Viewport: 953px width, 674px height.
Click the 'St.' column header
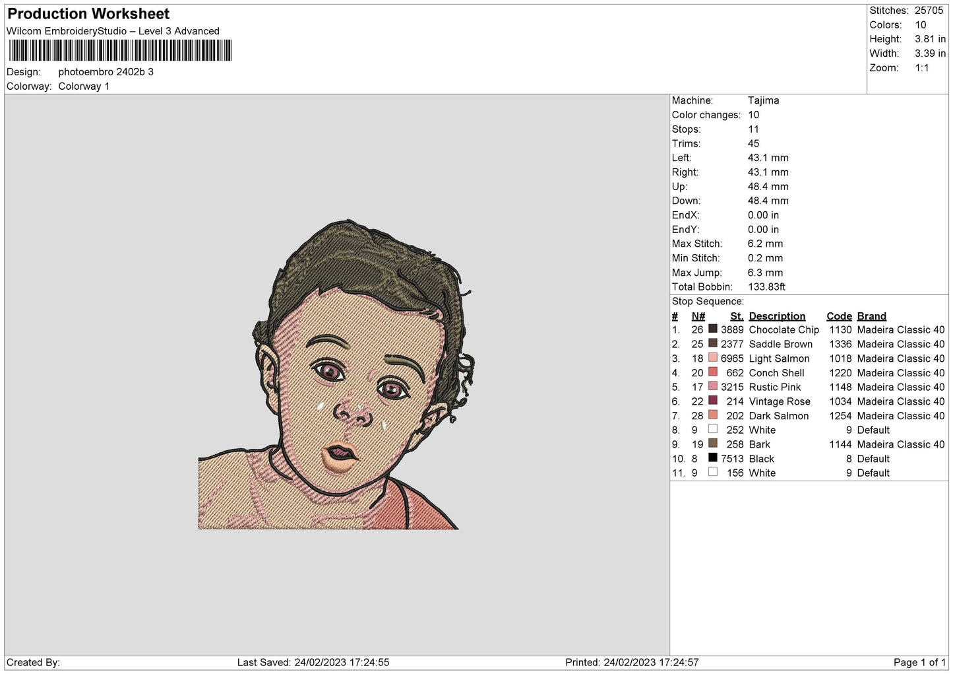pos(737,316)
